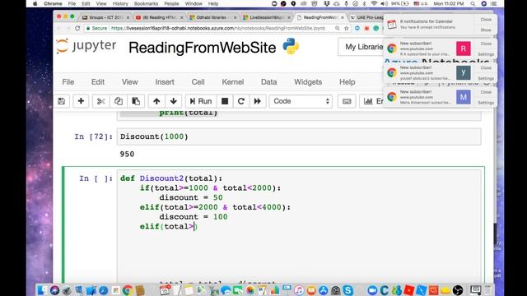Click Discount(1000) code cell
The height and width of the screenshot is (296, 527).
point(299,136)
